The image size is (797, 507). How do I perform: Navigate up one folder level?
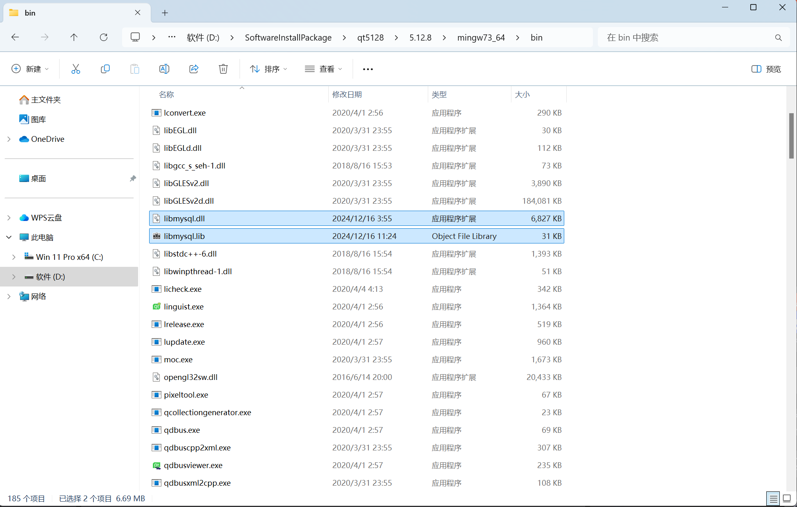coord(74,37)
